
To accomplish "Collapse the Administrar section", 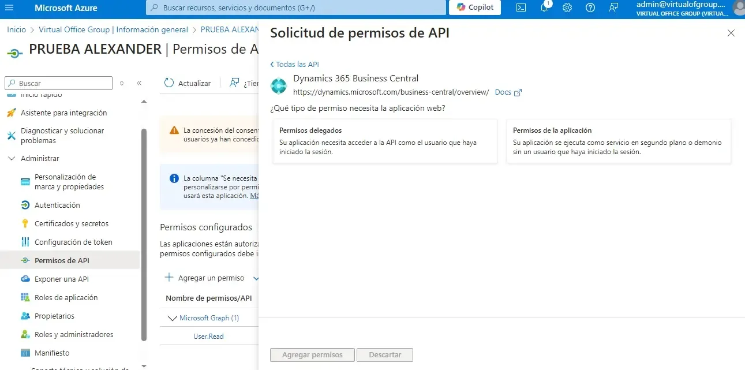I will (12, 158).
